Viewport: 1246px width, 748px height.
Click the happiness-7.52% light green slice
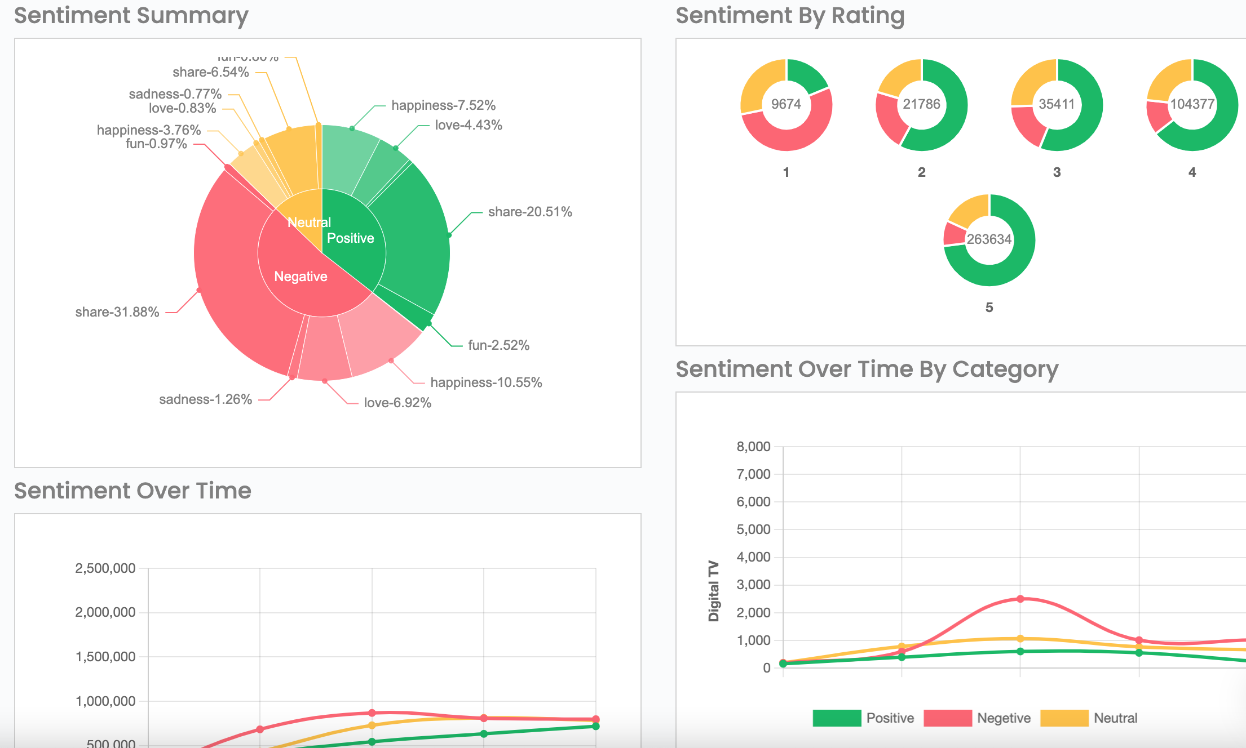click(345, 158)
